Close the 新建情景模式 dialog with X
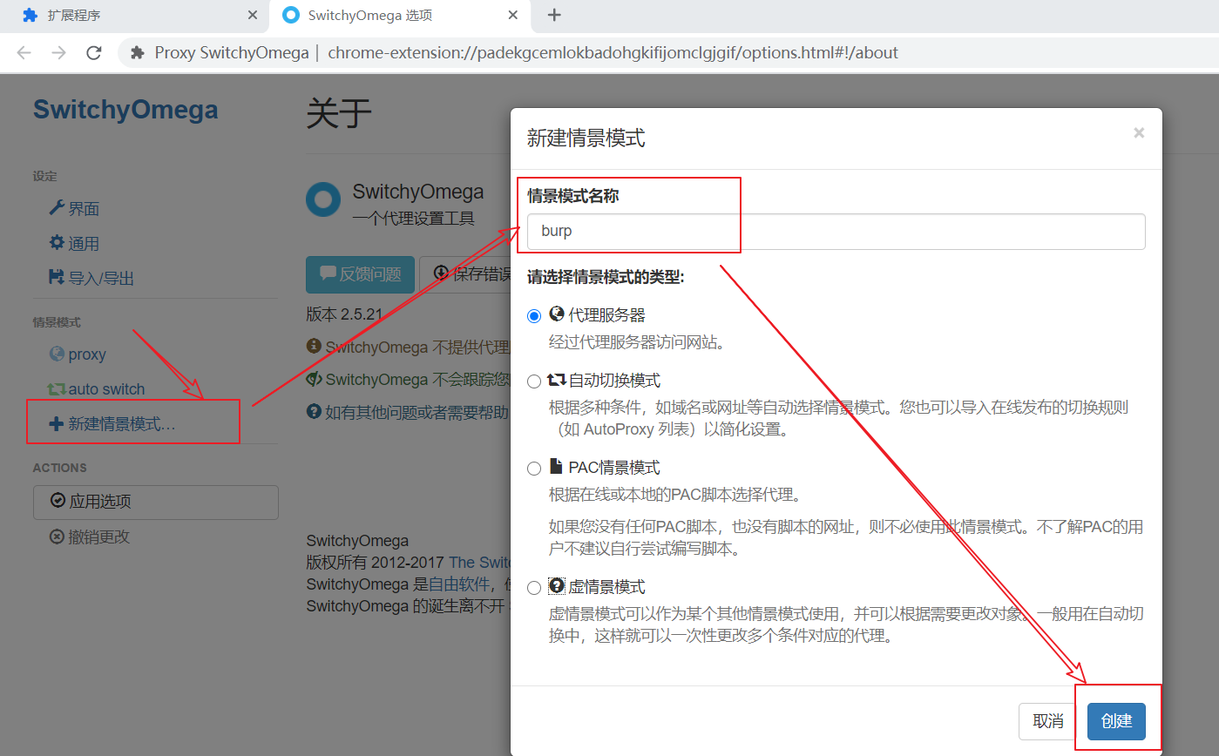This screenshot has height=756, width=1219. pos(1139,133)
